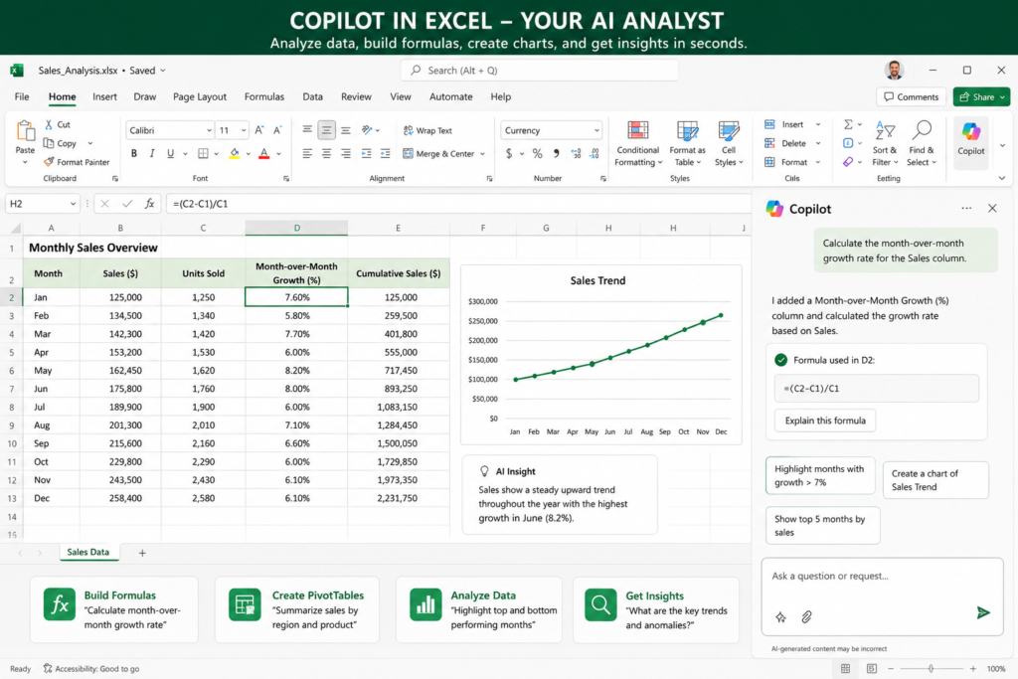Click the Wrap Text icon
The image size is (1018, 679).
(x=409, y=130)
